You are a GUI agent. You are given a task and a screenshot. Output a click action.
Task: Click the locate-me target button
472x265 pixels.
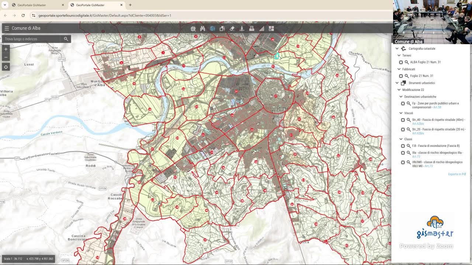click(6, 67)
